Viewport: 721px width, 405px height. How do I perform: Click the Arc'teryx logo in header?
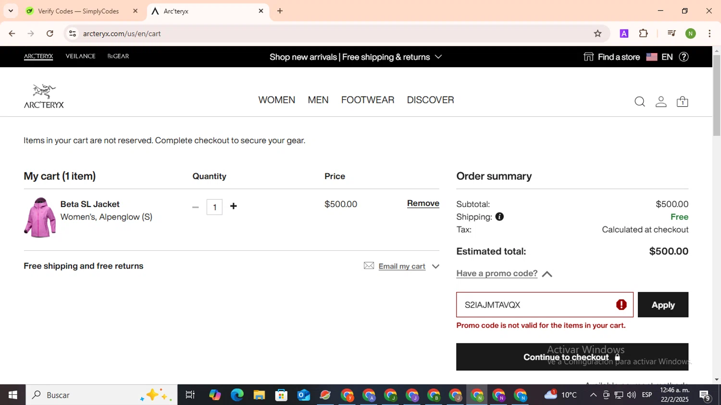click(x=44, y=96)
